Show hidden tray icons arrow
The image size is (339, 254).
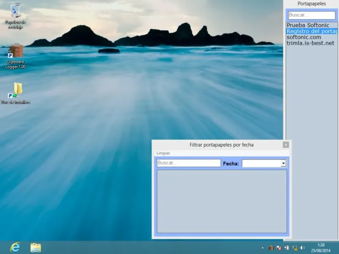point(263,248)
